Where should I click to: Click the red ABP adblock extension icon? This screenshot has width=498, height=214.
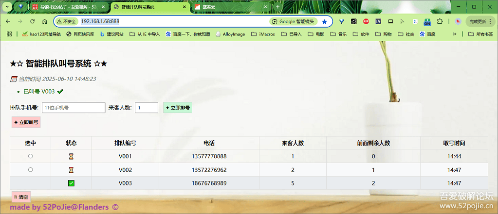366,22
